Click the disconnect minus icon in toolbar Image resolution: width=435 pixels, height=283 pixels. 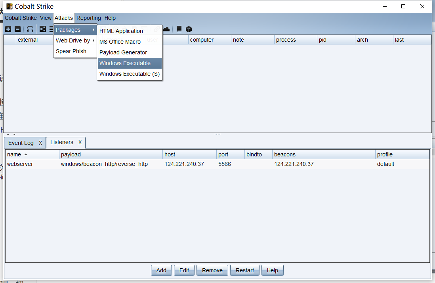(17, 29)
